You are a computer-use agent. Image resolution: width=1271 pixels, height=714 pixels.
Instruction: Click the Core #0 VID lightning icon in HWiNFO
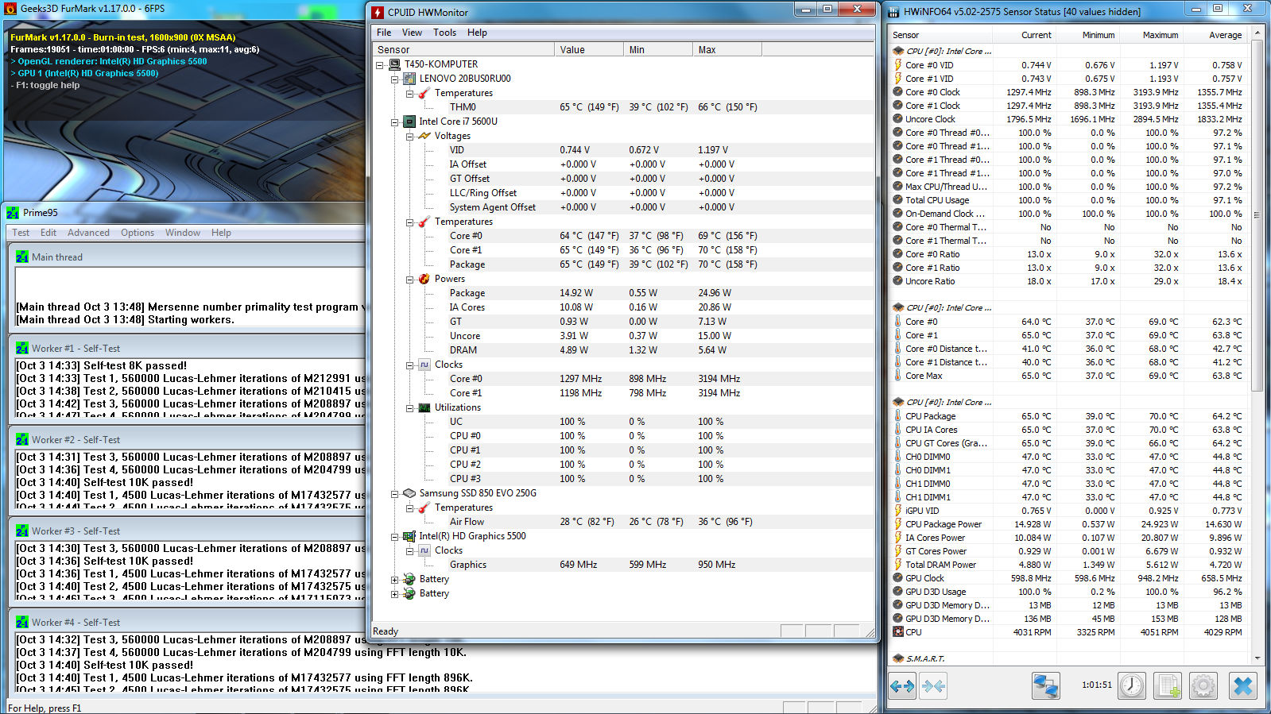898,65
